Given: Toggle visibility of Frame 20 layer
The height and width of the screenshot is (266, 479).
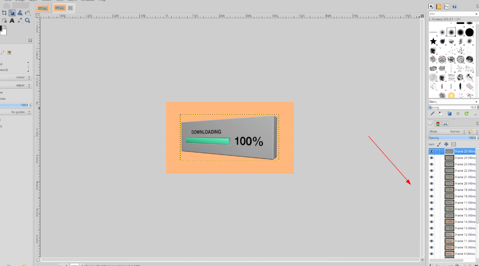Looking at the screenshot, I should tap(431, 183).
